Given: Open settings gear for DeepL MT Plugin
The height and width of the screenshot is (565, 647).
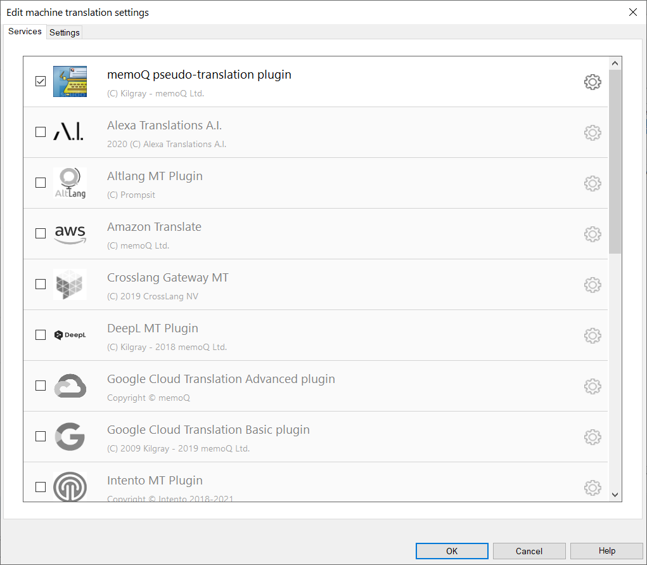Looking at the screenshot, I should pos(593,336).
